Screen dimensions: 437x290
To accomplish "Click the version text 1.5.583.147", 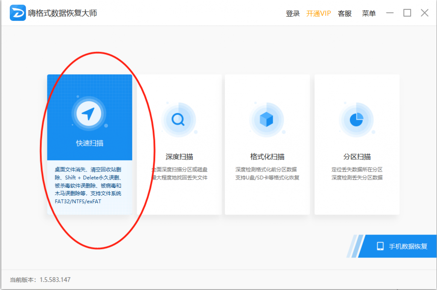I will click(55, 280).
